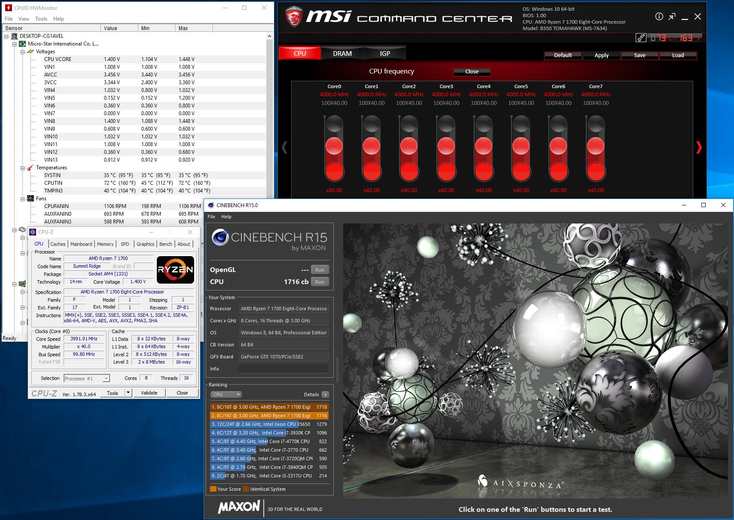
Task: Click the pop-out arrow icon in Command Center
Action: tap(672, 16)
